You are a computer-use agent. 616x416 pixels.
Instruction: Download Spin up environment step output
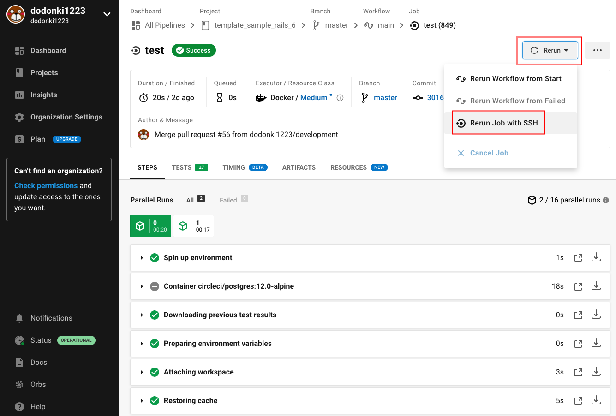click(x=596, y=257)
